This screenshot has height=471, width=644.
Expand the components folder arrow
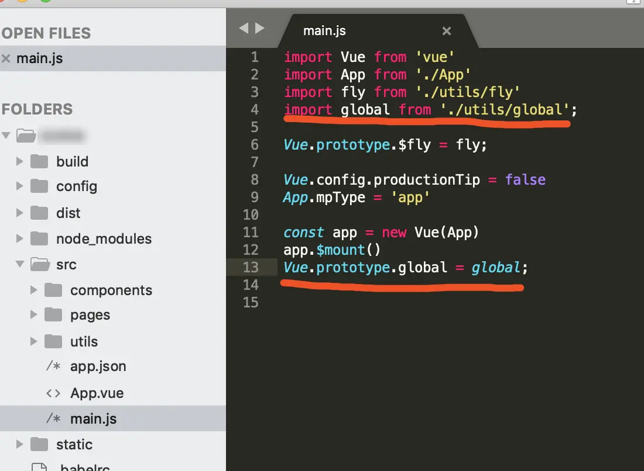tap(33, 290)
